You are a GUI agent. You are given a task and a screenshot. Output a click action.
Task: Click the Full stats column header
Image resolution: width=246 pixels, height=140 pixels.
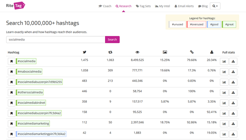pos(228,52)
